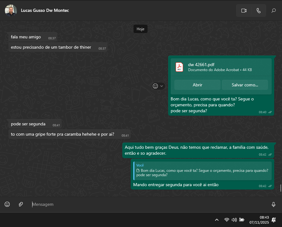The image size is (282, 227).
Task: Click the attach file paperclip icon
Action: tap(21, 204)
